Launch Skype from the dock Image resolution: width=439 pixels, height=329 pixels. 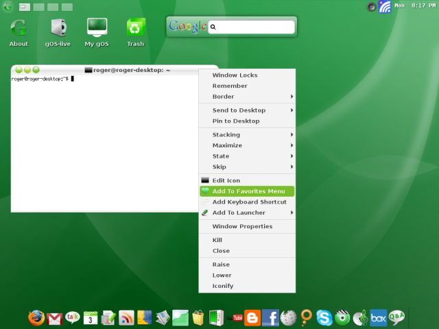click(x=324, y=318)
